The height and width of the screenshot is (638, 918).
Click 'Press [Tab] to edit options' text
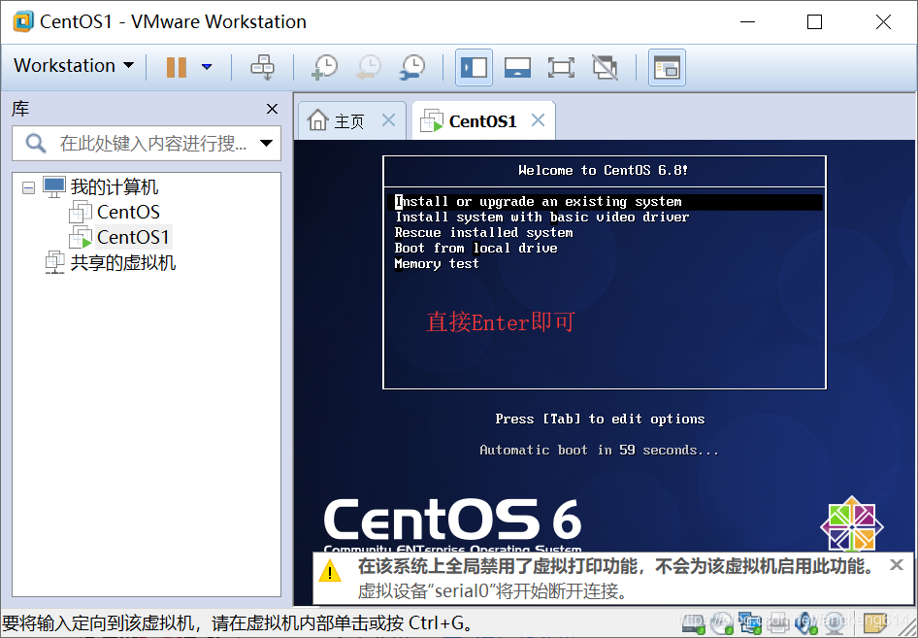pyautogui.click(x=600, y=419)
